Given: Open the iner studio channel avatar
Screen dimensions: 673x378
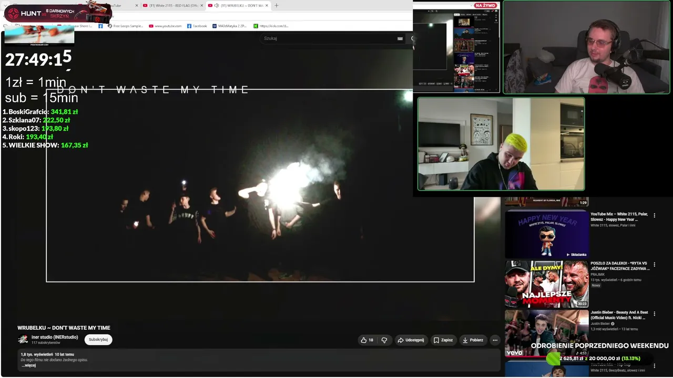Looking at the screenshot, I should [23, 340].
